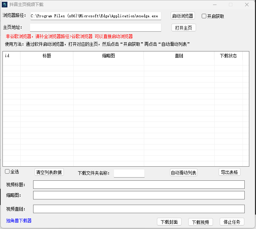The image size is (256, 229).
Task: Focus the 浏览器路径 path field
Action: point(95,16)
